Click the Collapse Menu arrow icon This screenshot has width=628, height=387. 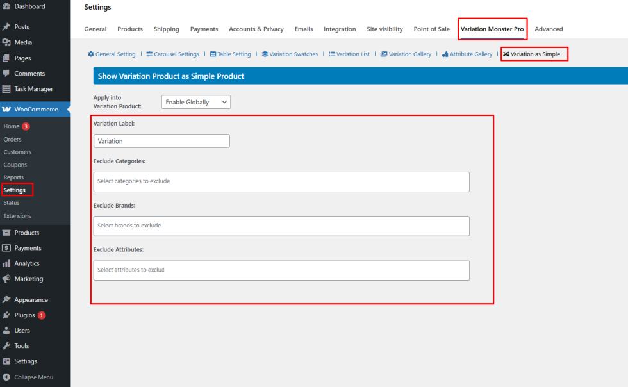(6, 377)
